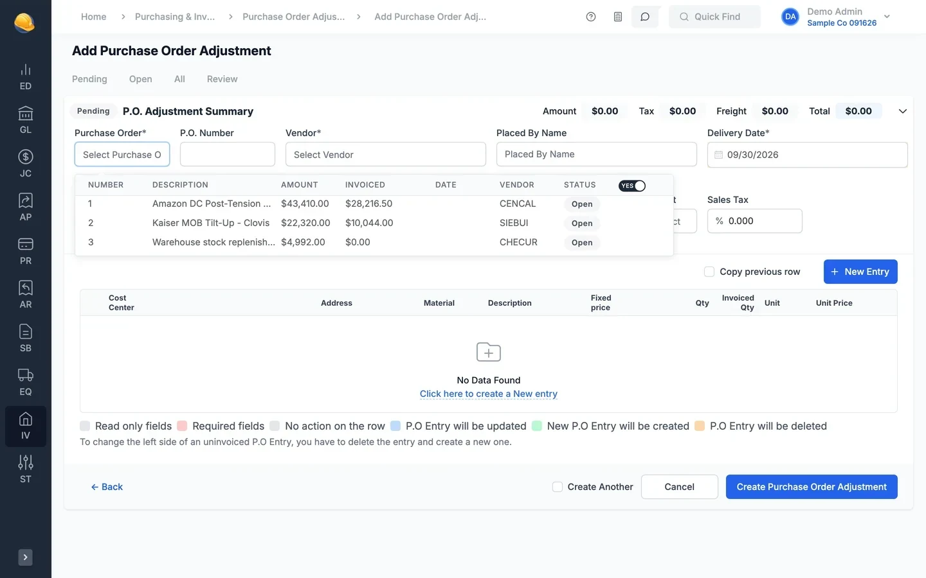Open the Delivery Date picker
The height and width of the screenshot is (578, 926).
tap(808, 155)
